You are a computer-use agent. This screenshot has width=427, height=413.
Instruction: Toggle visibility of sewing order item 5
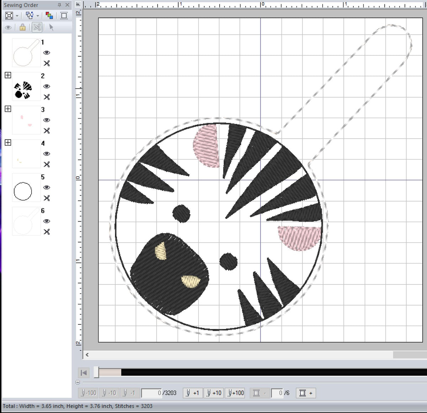[x=47, y=188]
